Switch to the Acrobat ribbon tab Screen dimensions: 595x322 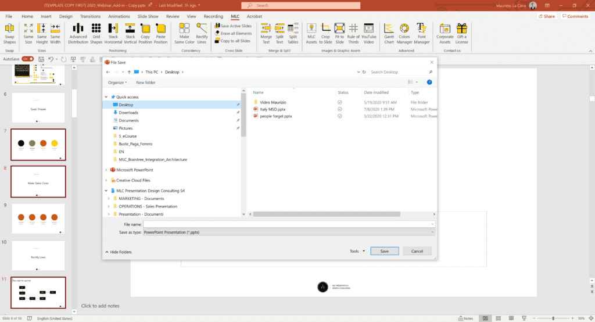[x=254, y=16]
